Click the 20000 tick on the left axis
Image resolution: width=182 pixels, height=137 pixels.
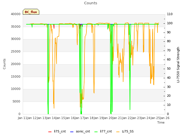(x=16, y=64)
